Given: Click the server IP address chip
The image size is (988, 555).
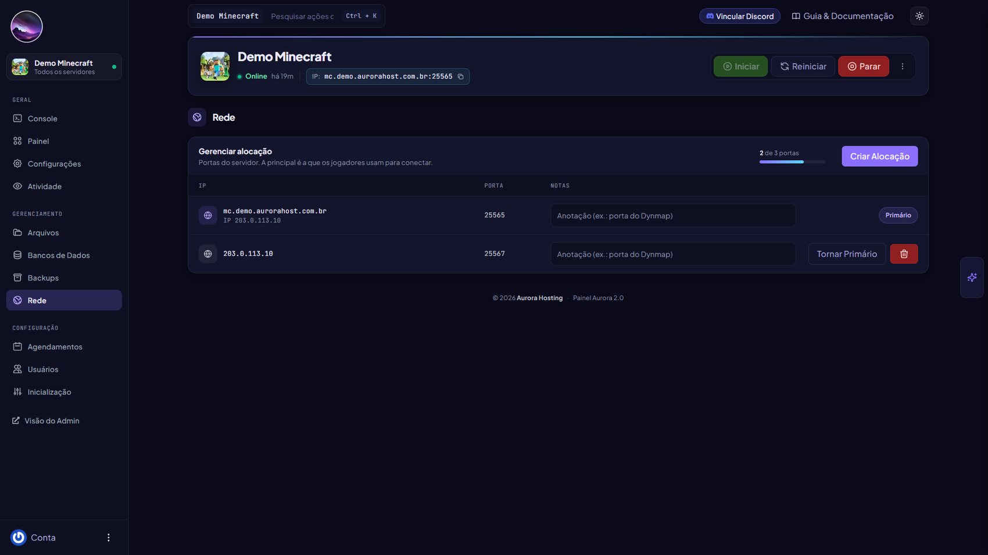Looking at the screenshot, I should click(x=388, y=77).
